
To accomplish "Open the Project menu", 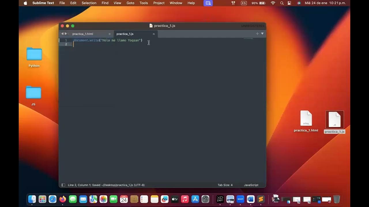I will point(159,3).
